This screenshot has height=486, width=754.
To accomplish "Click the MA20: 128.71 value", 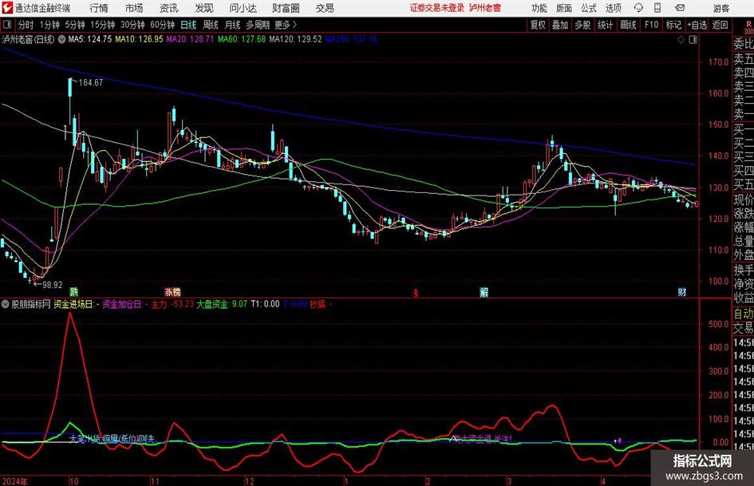I will click(x=190, y=39).
